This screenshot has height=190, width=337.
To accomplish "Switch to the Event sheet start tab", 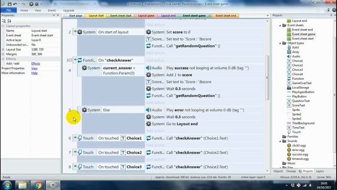I will (121, 16).
